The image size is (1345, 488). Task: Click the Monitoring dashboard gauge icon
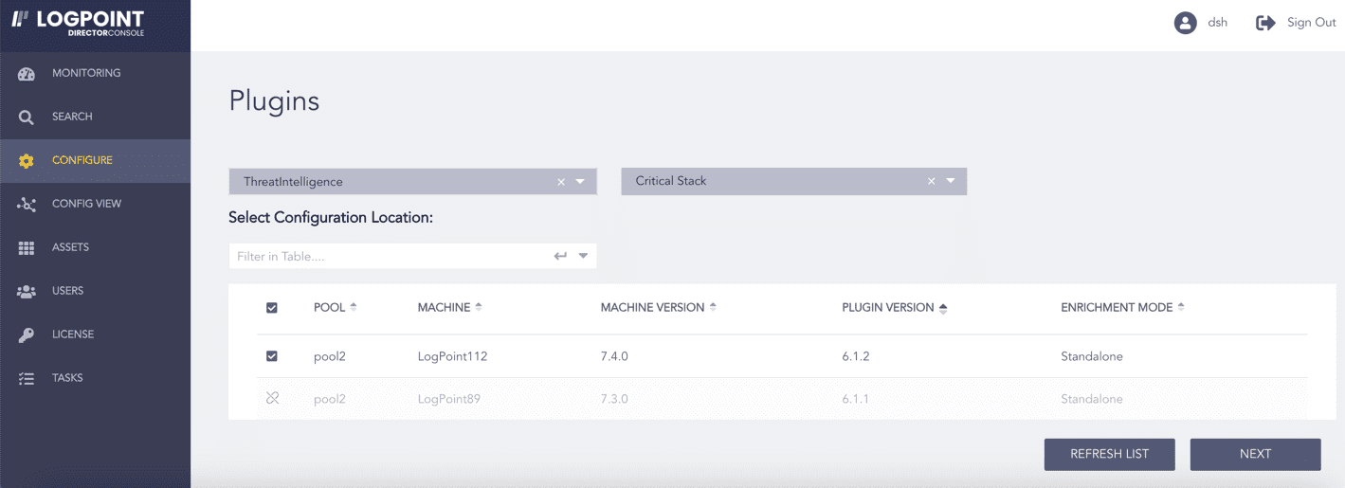click(x=27, y=74)
